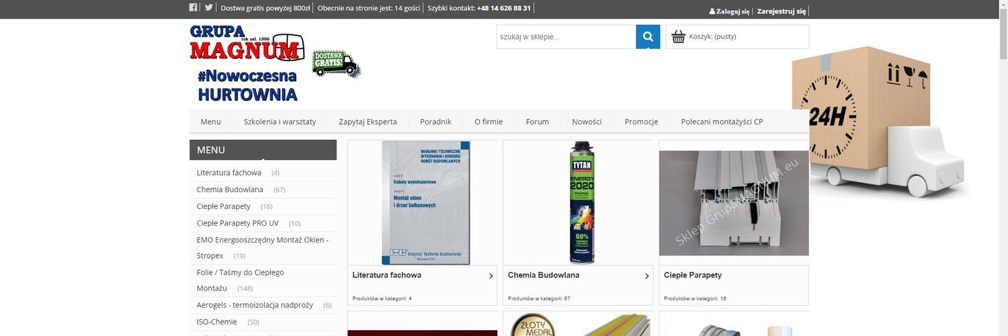Expand the Literatura fachowa category arrow
This screenshot has width=1008, height=336.
[491, 276]
